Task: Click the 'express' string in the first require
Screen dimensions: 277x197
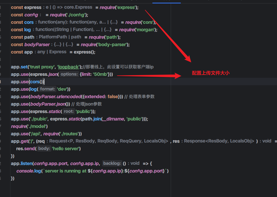Action: tap(126, 7)
